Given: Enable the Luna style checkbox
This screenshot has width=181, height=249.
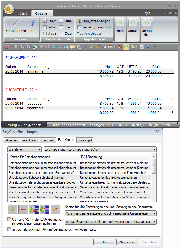Looking at the screenshot, I should point(61,21).
